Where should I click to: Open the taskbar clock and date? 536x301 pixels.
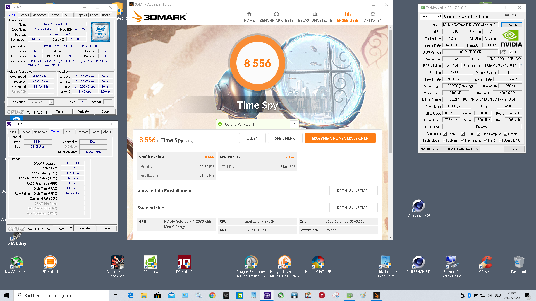point(512,295)
